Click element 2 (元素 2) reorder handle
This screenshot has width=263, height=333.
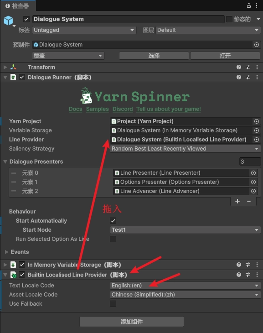point(14,191)
